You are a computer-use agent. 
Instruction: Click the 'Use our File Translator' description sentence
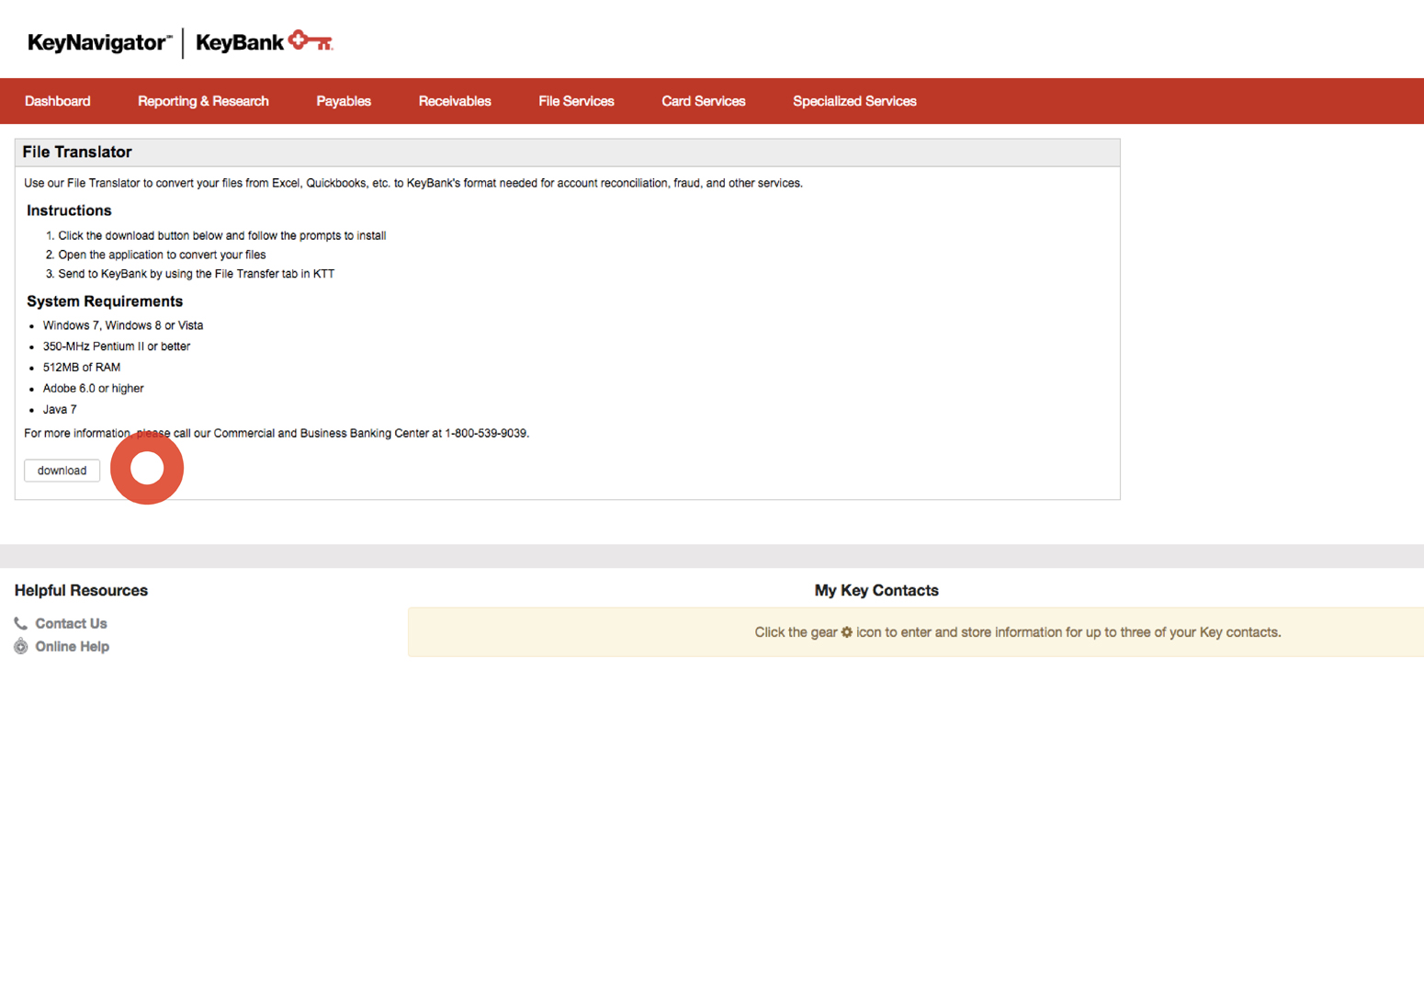[413, 183]
